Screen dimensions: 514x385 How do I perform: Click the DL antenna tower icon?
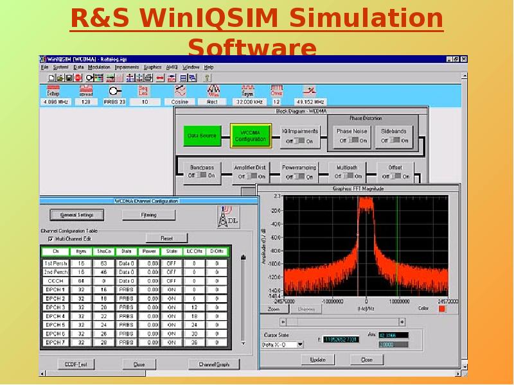228,216
